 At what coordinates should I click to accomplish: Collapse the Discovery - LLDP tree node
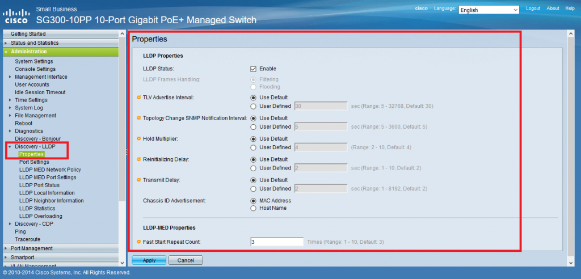(10, 147)
